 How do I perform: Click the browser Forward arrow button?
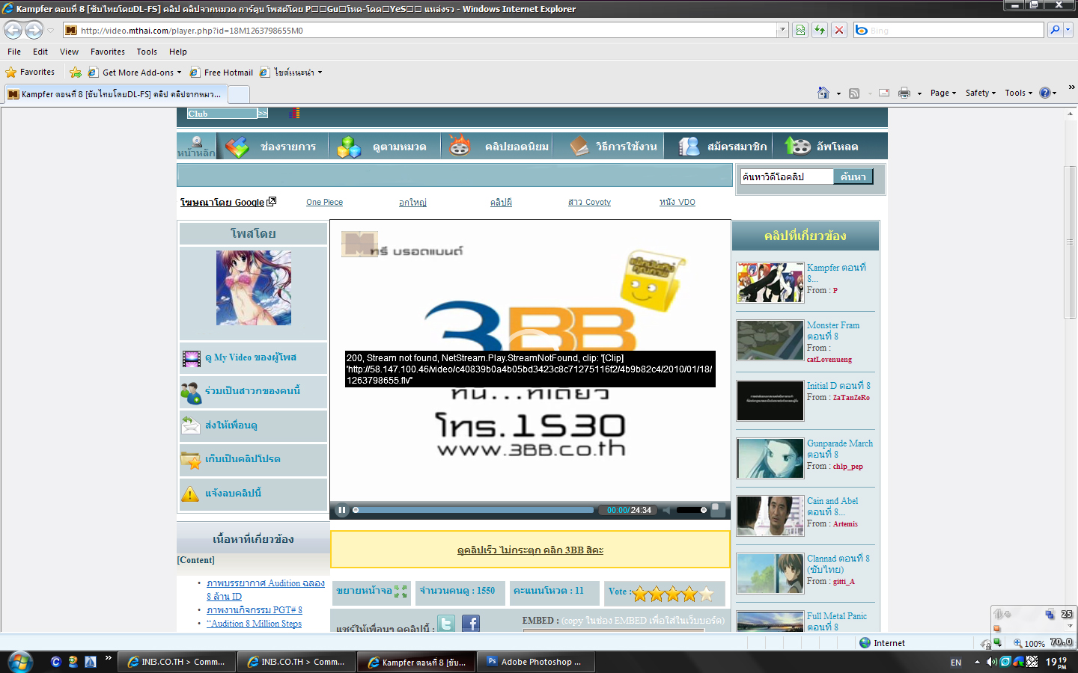[x=34, y=30]
